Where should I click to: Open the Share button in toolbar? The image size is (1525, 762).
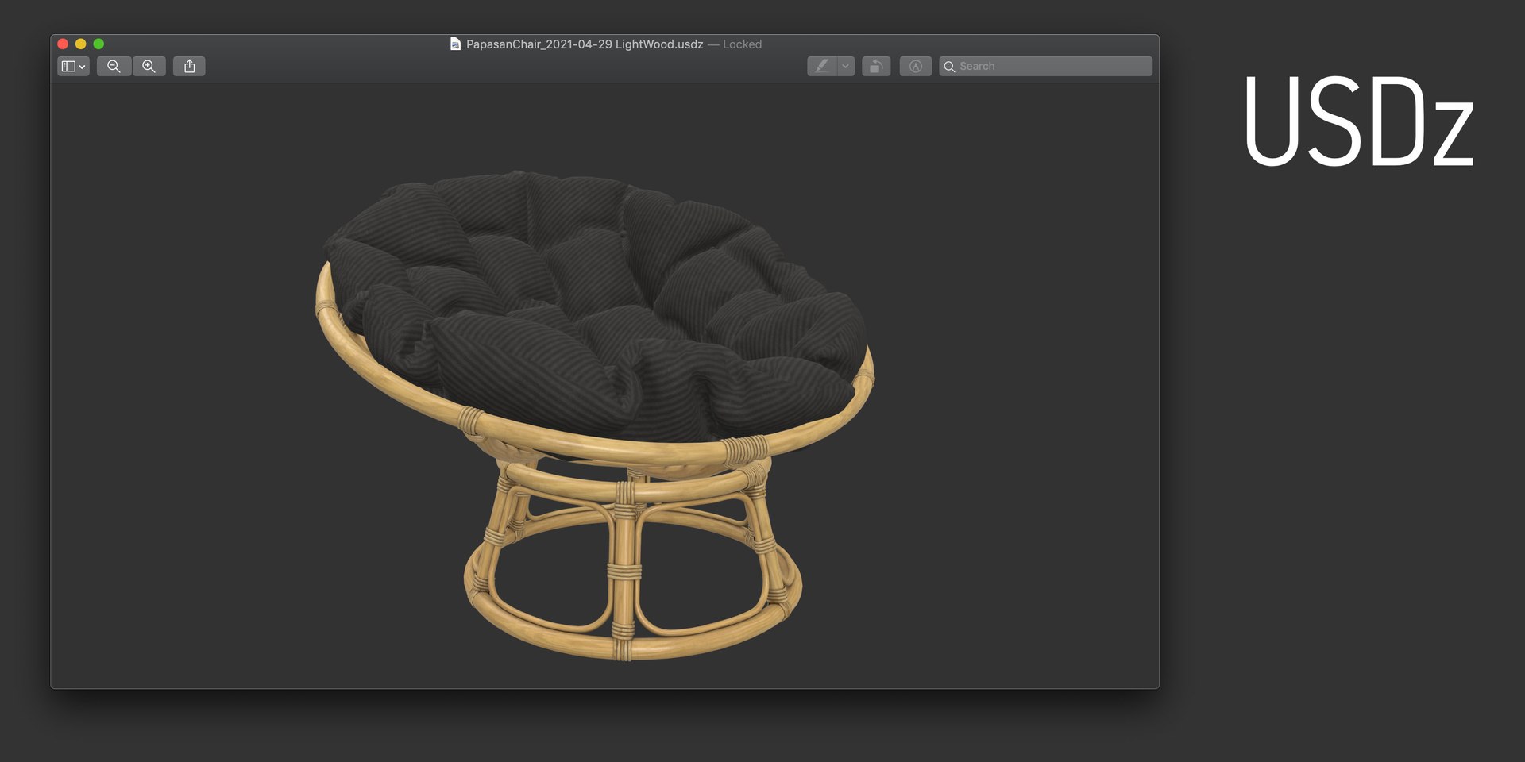189,67
